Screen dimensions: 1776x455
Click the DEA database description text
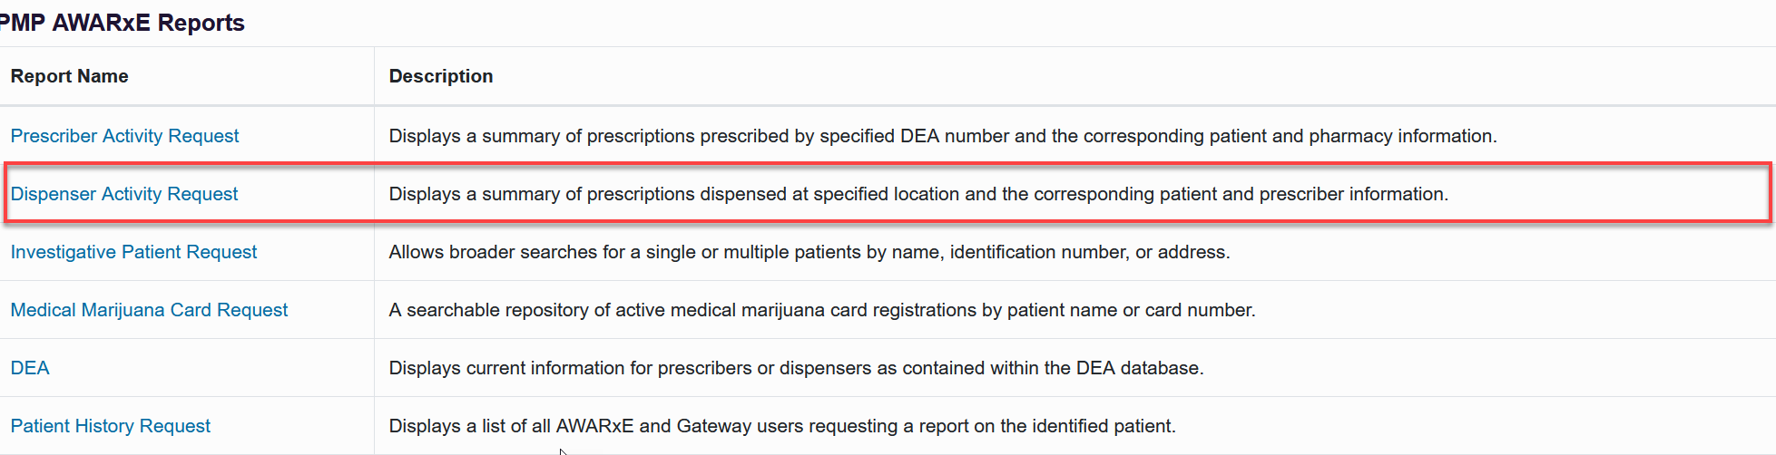(x=796, y=368)
